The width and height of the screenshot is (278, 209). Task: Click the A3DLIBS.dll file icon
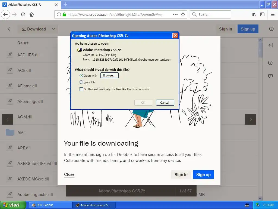pos(10,54)
